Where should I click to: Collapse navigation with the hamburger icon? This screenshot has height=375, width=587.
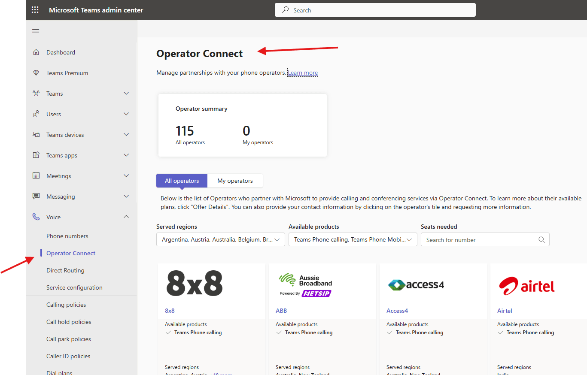pos(36,30)
